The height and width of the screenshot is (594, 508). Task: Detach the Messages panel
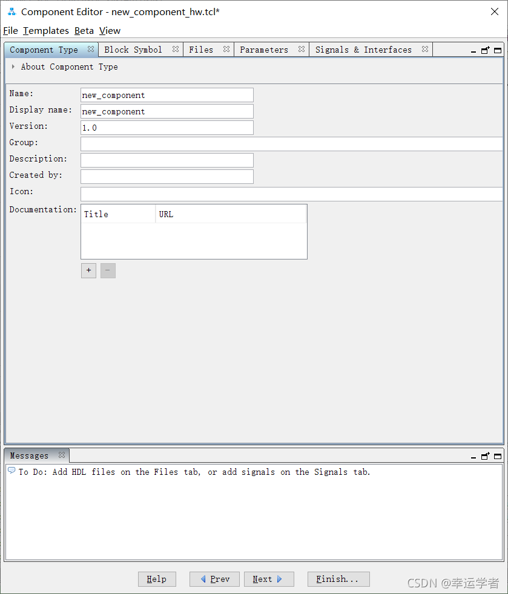point(485,456)
